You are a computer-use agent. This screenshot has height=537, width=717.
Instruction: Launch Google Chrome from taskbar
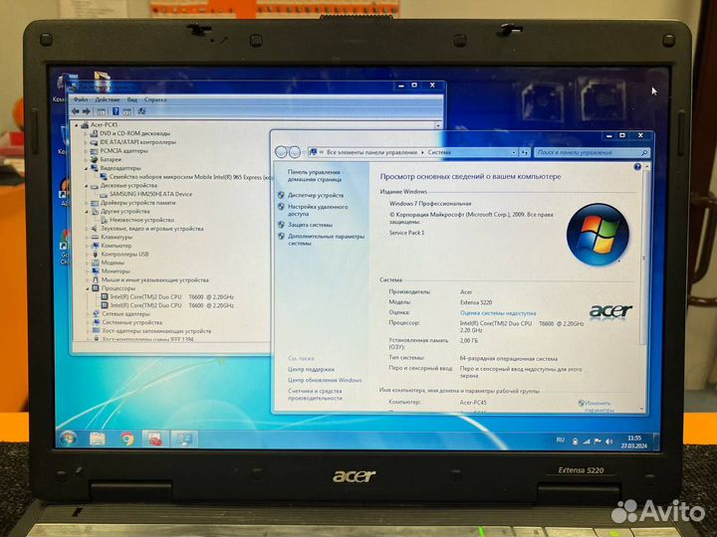click(127, 439)
